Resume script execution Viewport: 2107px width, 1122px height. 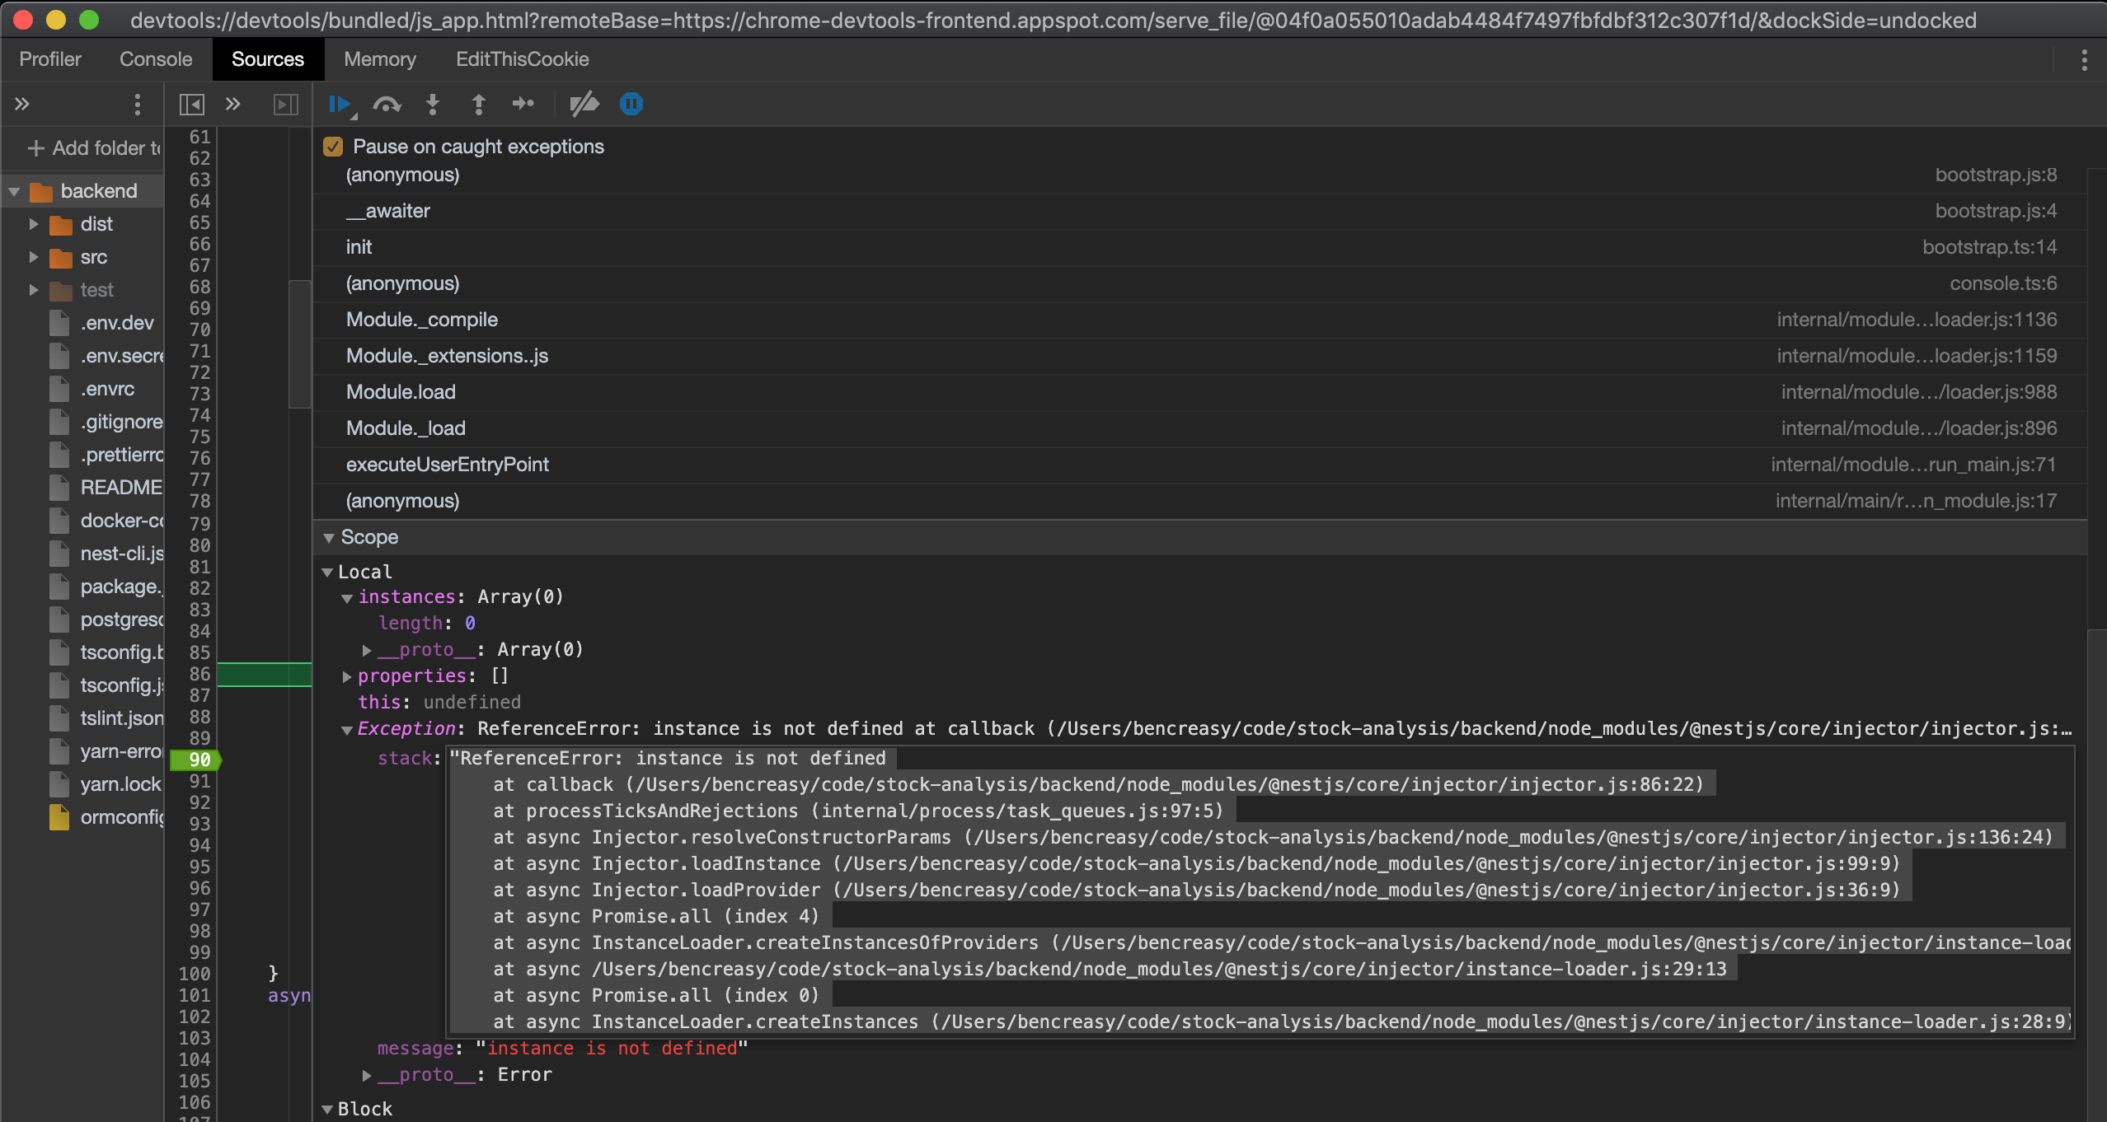click(x=340, y=104)
